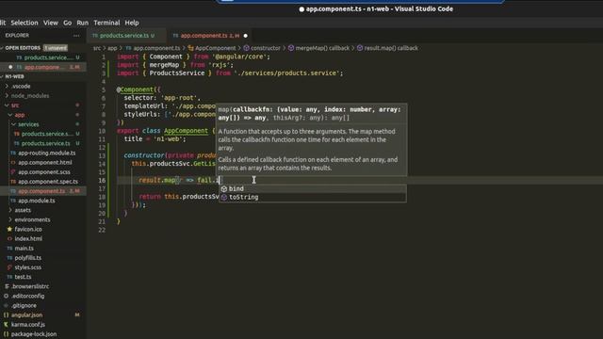Click the ProductsService import on line 3
The width and height of the screenshot is (603, 339).
click(177, 73)
